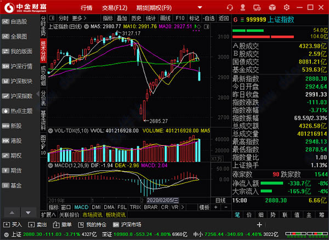Click 撤单 cancel order button
This screenshot has width=329, height=240.
[x=62, y=225]
